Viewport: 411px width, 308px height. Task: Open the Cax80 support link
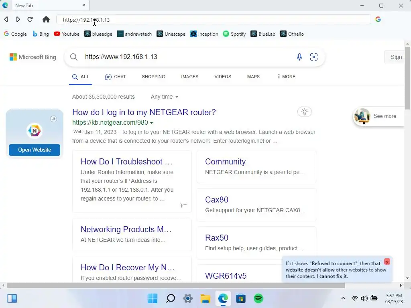(217, 200)
